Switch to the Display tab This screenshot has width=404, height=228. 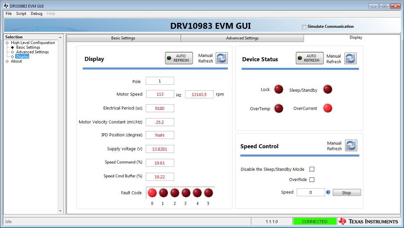356,38
